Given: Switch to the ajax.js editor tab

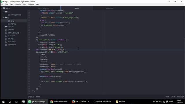Looking at the screenshot, I should tap(77, 8).
